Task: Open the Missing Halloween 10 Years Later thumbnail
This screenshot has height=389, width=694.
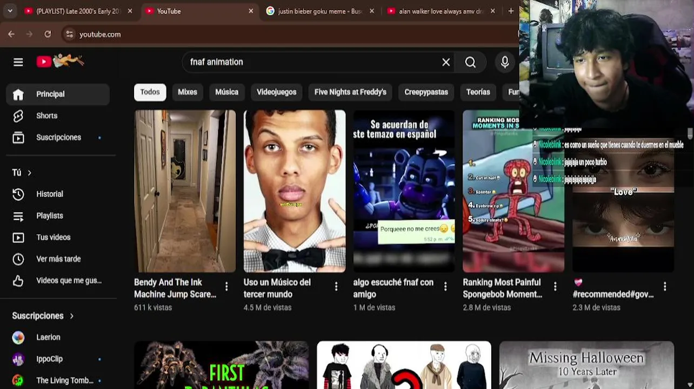Action: (x=586, y=365)
